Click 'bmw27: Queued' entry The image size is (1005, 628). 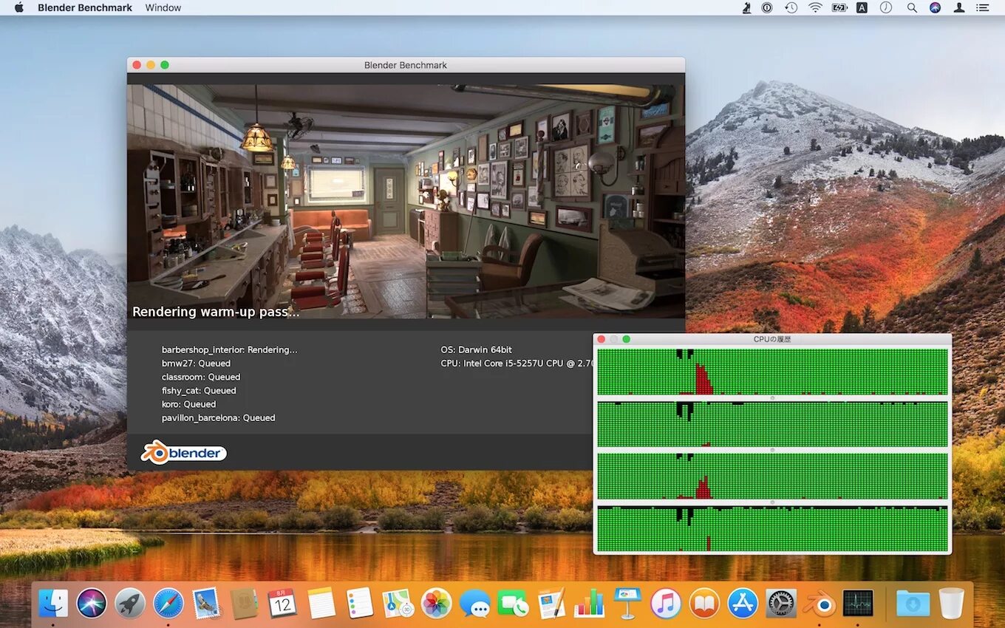tap(196, 364)
